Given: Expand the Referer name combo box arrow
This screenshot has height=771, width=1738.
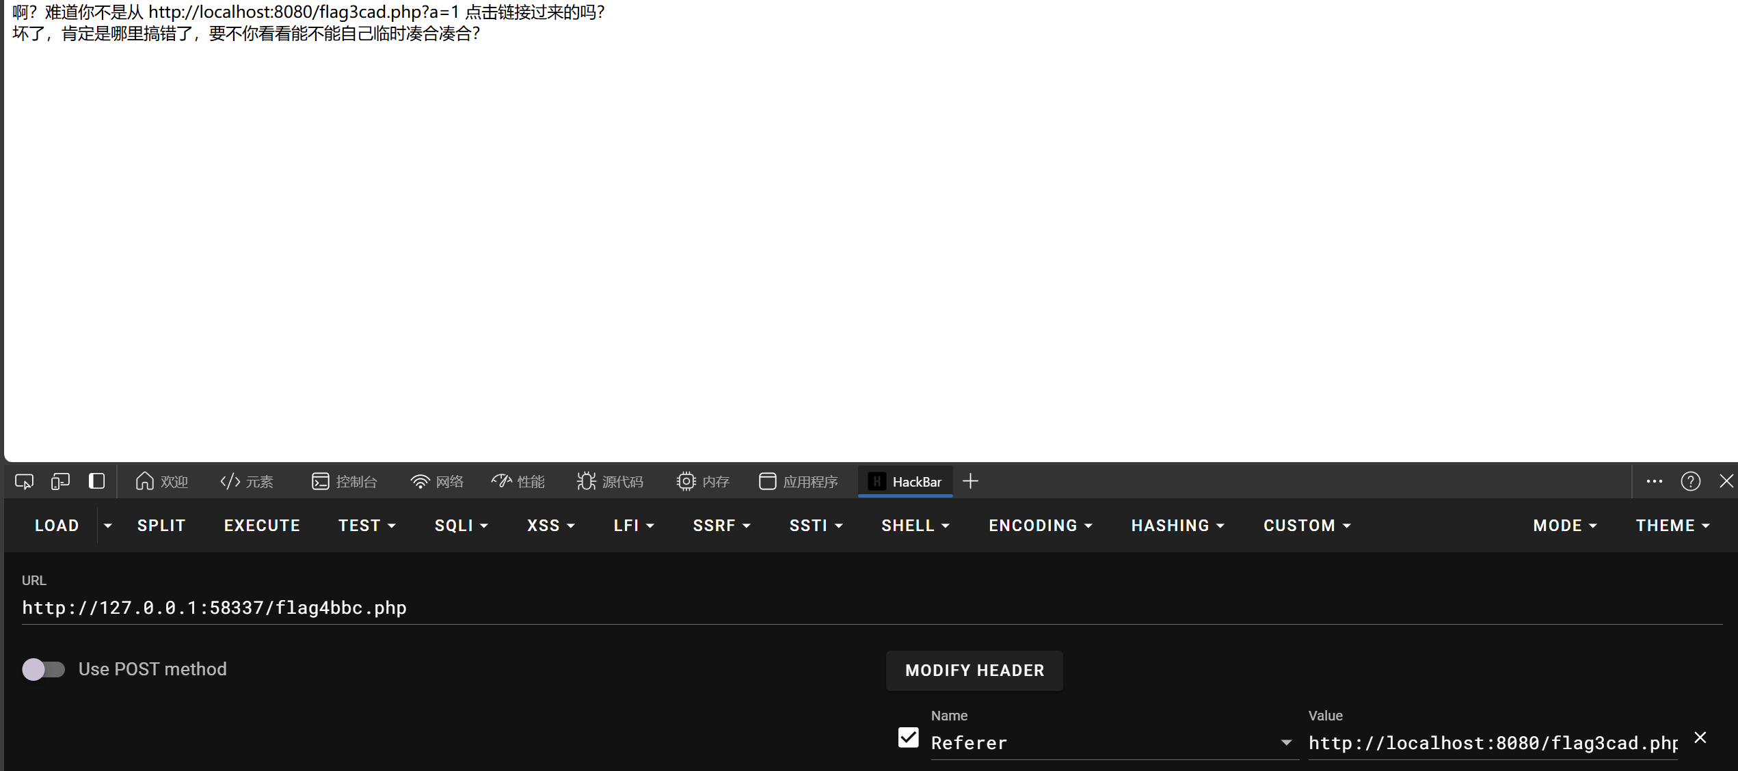Looking at the screenshot, I should pos(1286,742).
